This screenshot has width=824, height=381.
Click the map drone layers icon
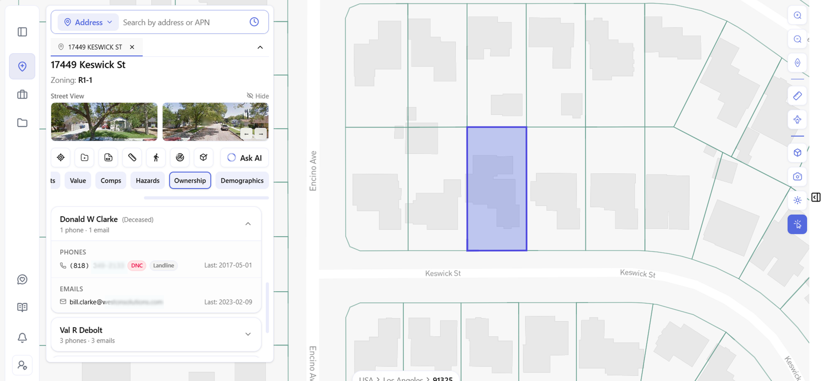click(797, 119)
